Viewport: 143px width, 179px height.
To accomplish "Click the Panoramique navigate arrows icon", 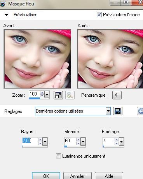I will 117,95.
